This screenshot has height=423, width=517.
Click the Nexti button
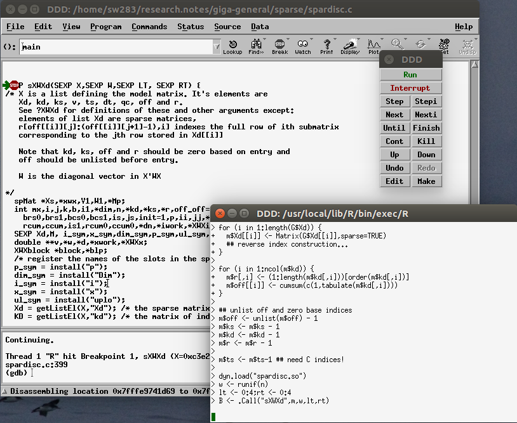click(426, 115)
